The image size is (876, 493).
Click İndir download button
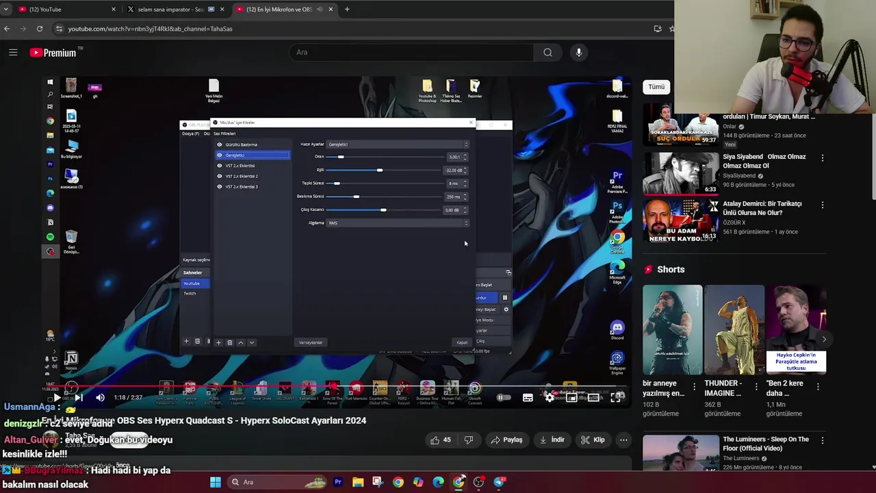(x=552, y=440)
